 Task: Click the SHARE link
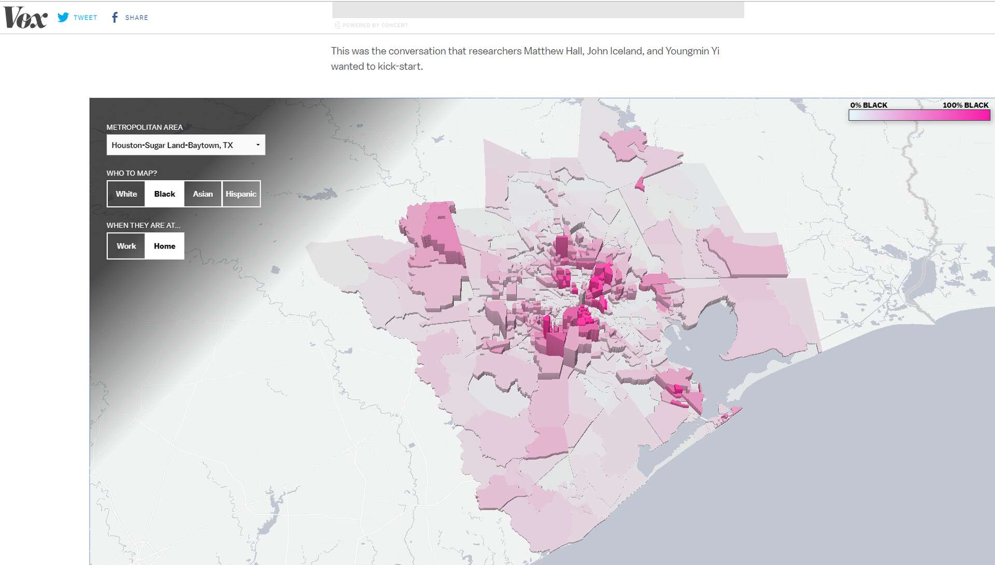click(x=137, y=17)
